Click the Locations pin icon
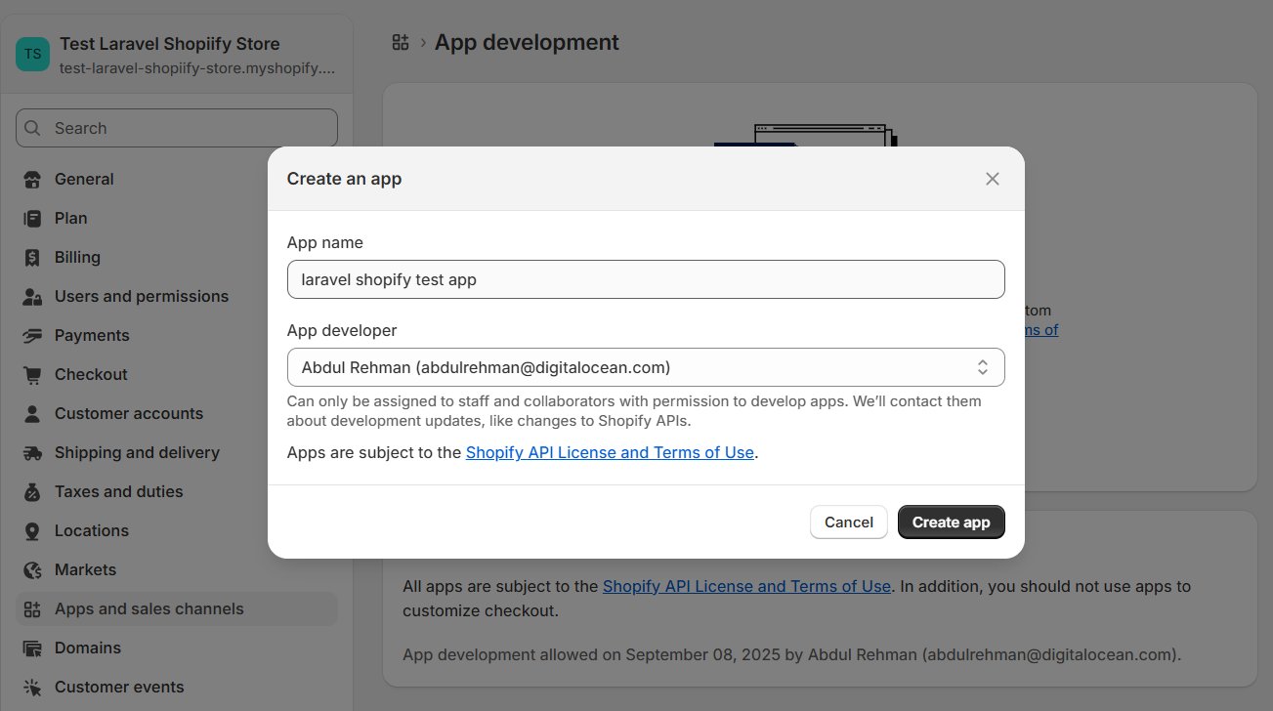1273x711 pixels. point(32,531)
